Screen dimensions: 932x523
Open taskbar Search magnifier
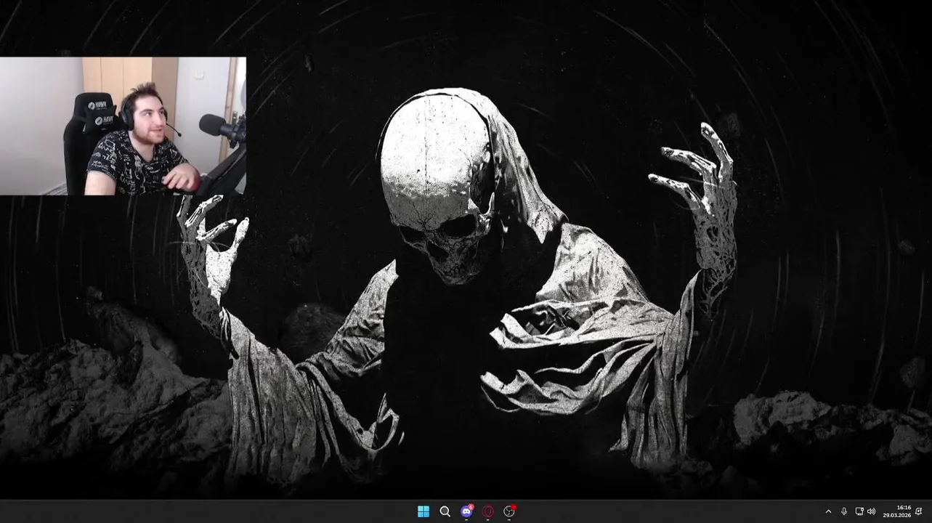point(445,511)
